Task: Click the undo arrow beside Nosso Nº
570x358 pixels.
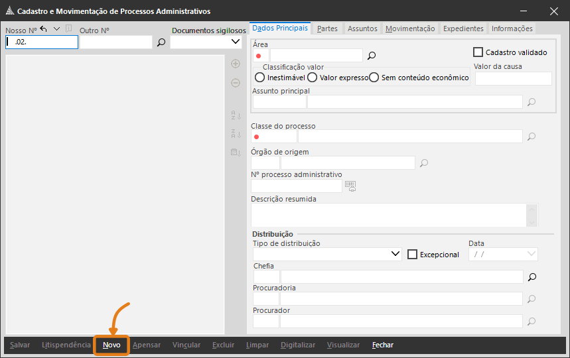Action: (44, 29)
